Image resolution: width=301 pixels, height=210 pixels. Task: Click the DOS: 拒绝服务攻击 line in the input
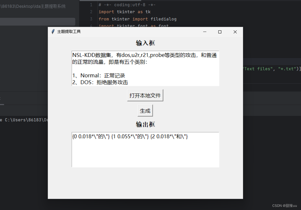coord(100,82)
